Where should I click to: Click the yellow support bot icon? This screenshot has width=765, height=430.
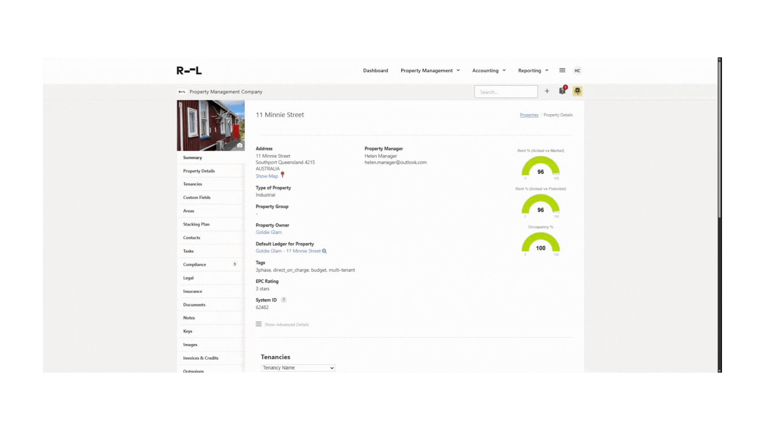577,91
